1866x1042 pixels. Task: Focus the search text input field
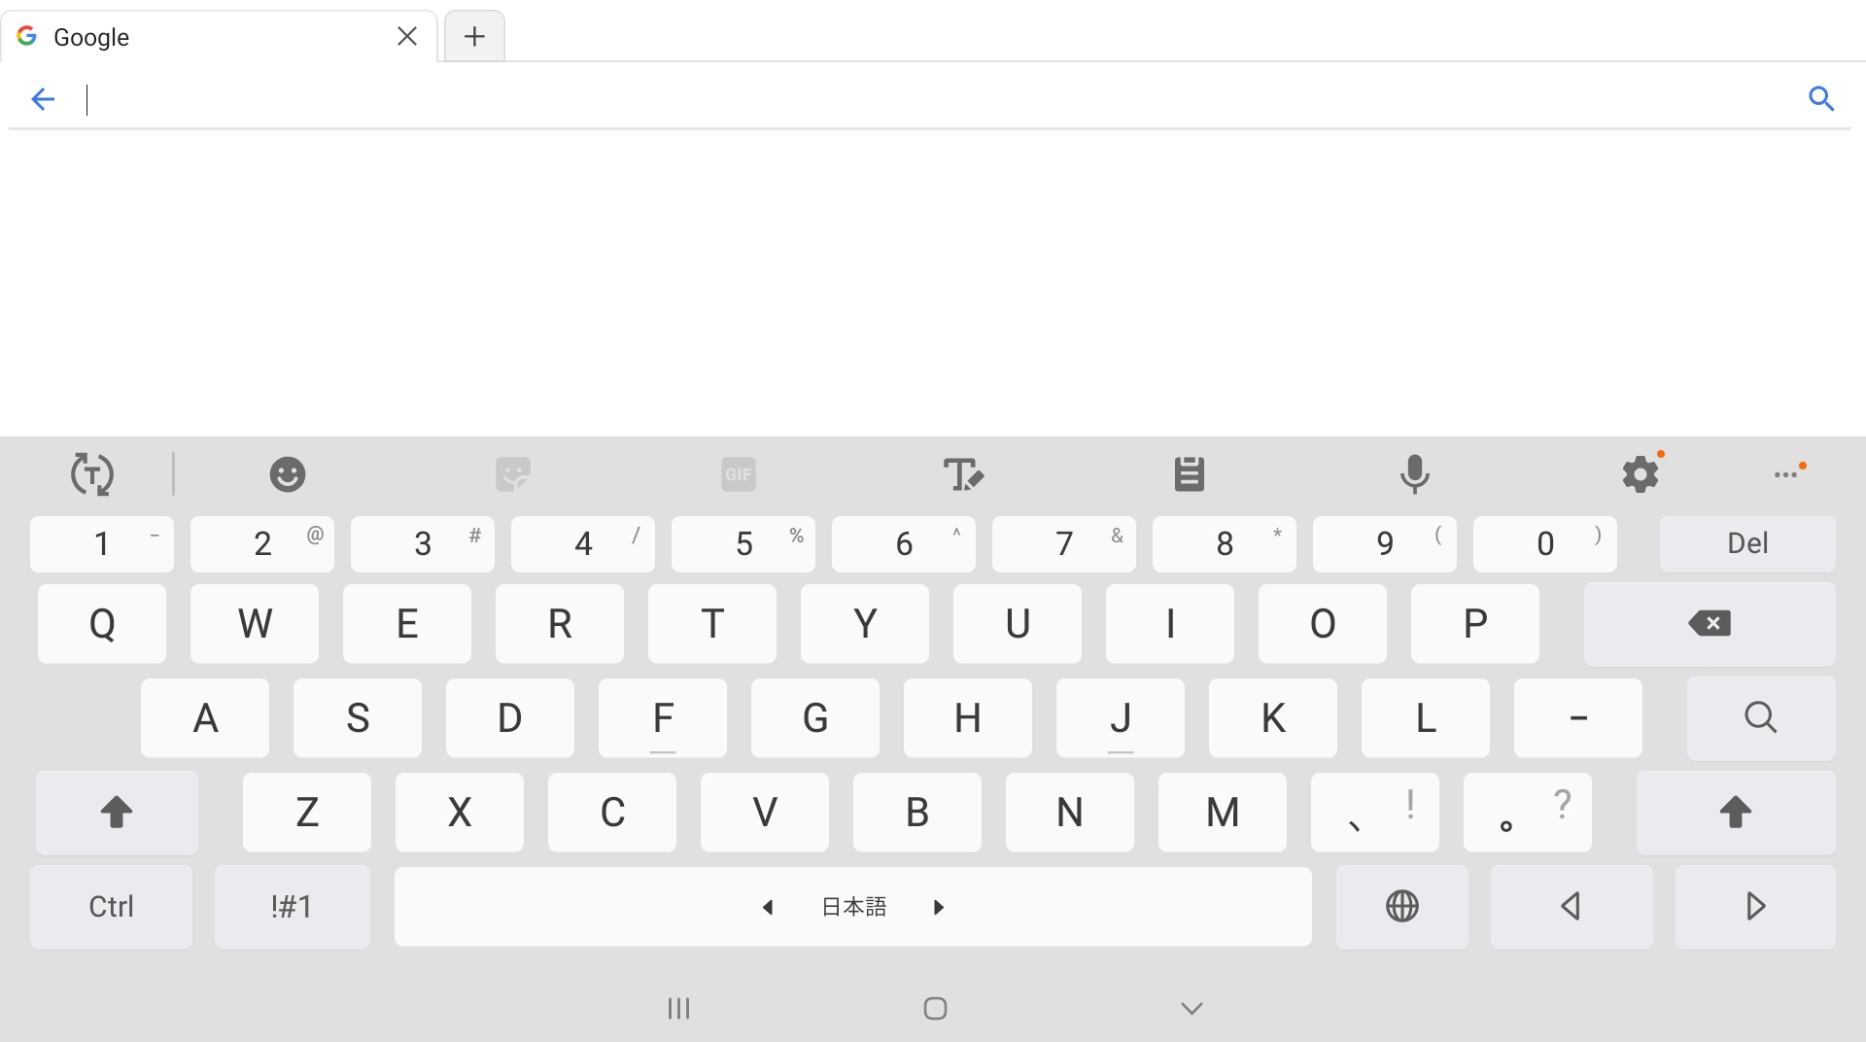938,99
